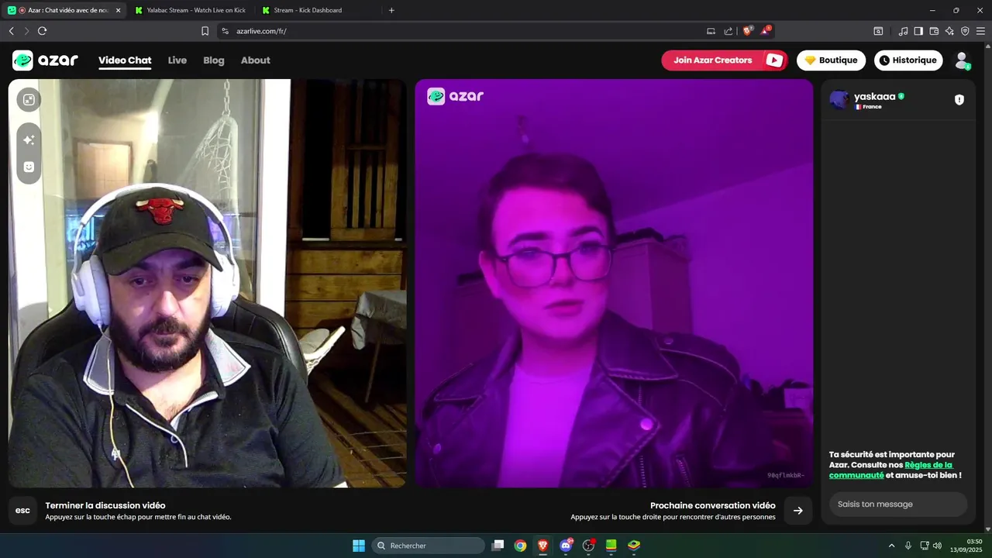Click Terminer la discussion vidéo text
The width and height of the screenshot is (992, 558).
(105, 505)
